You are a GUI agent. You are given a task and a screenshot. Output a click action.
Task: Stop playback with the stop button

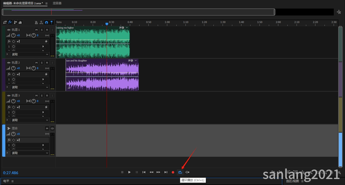click(122, 172)
